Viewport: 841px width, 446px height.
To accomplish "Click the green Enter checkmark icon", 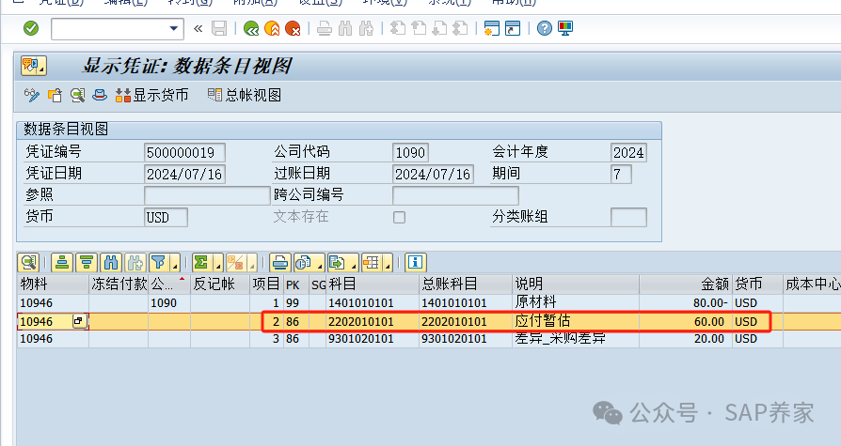I will point(31,28).
